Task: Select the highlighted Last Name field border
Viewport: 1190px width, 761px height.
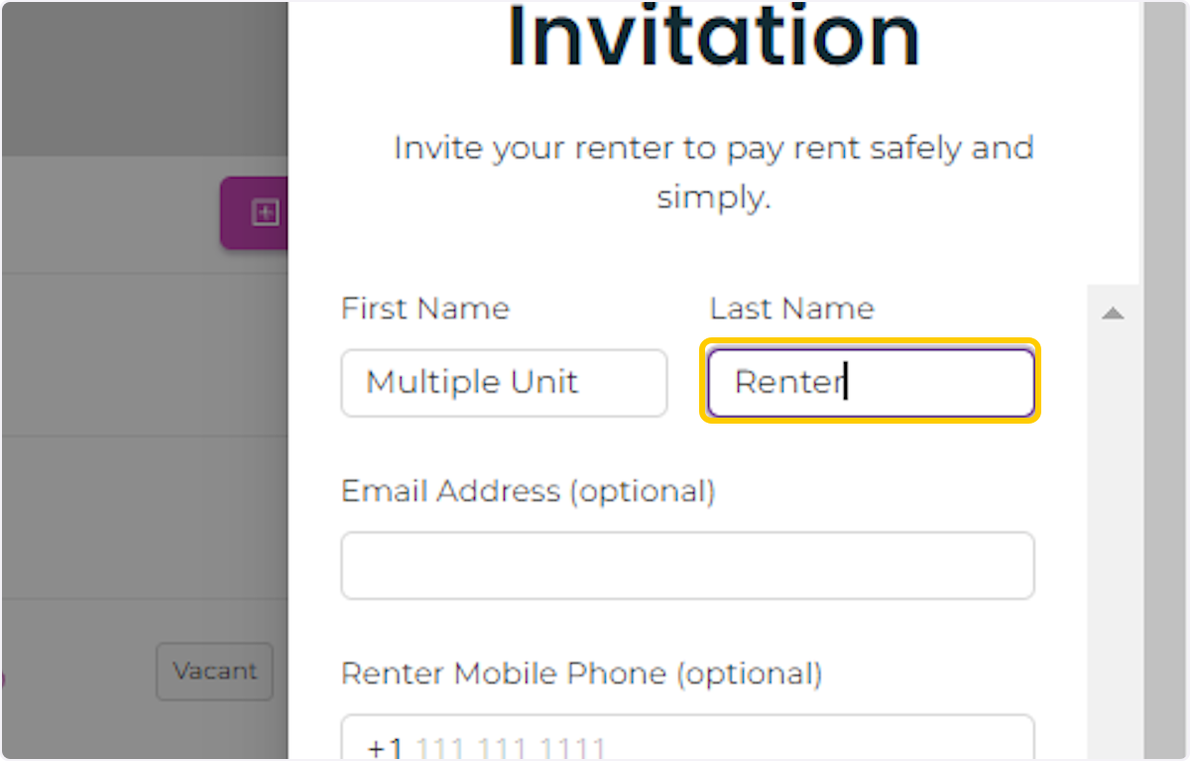Action: (x=870, y=383)
